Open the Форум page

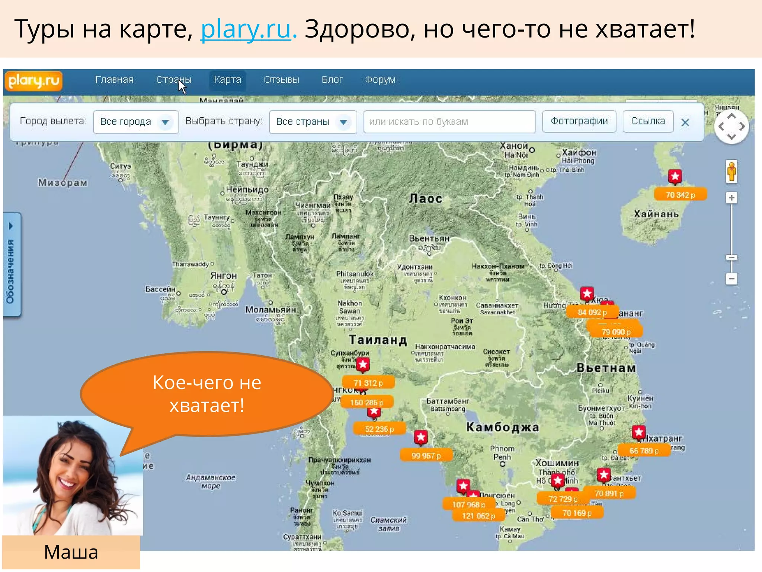tap(380, 80)
